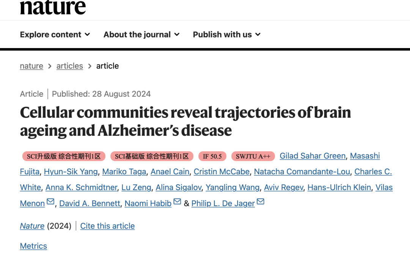The height and width of the screenshot is (261, 410).
Task: Click the IF 50.5 badge
Action: 212,156
